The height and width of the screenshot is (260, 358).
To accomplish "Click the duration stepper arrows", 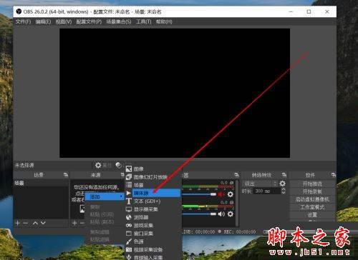I will pos(284,191).
